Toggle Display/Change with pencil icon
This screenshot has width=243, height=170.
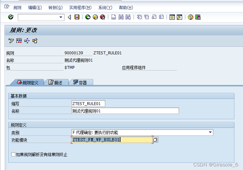11,41
